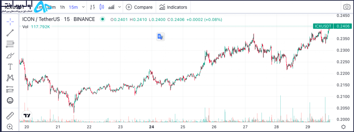Toggle the green market status dot

tap(103, 19)
